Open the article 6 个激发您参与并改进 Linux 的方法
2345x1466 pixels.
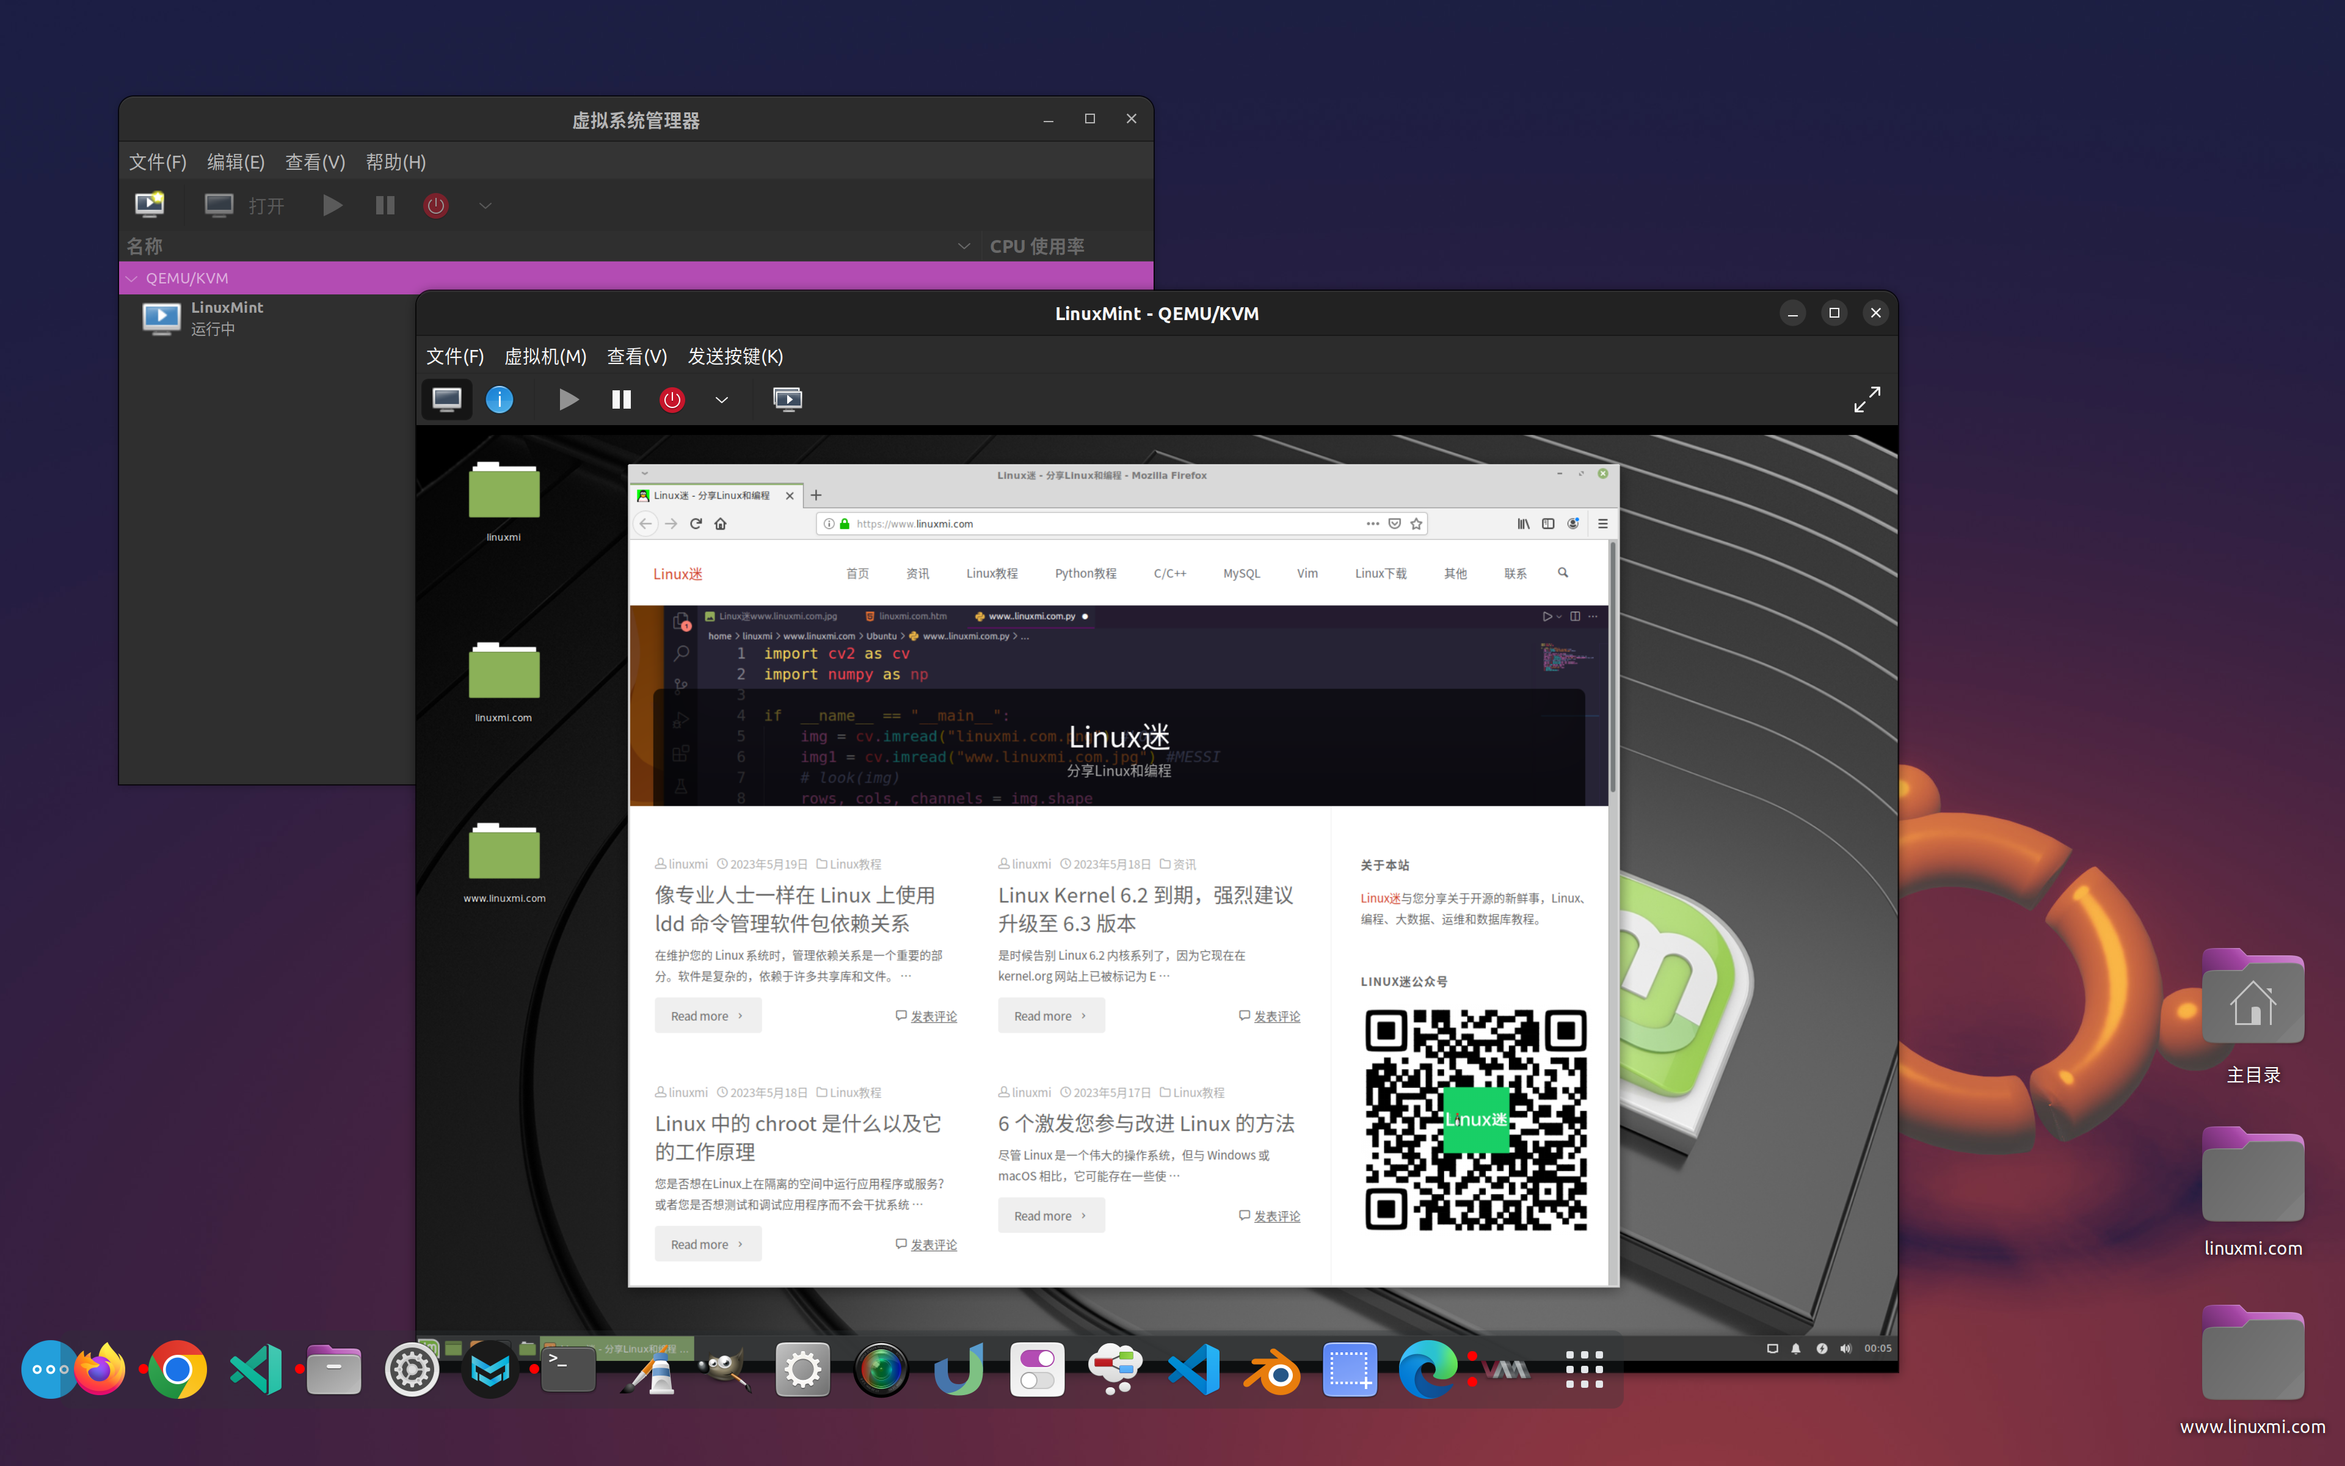click(1146, 1124)
